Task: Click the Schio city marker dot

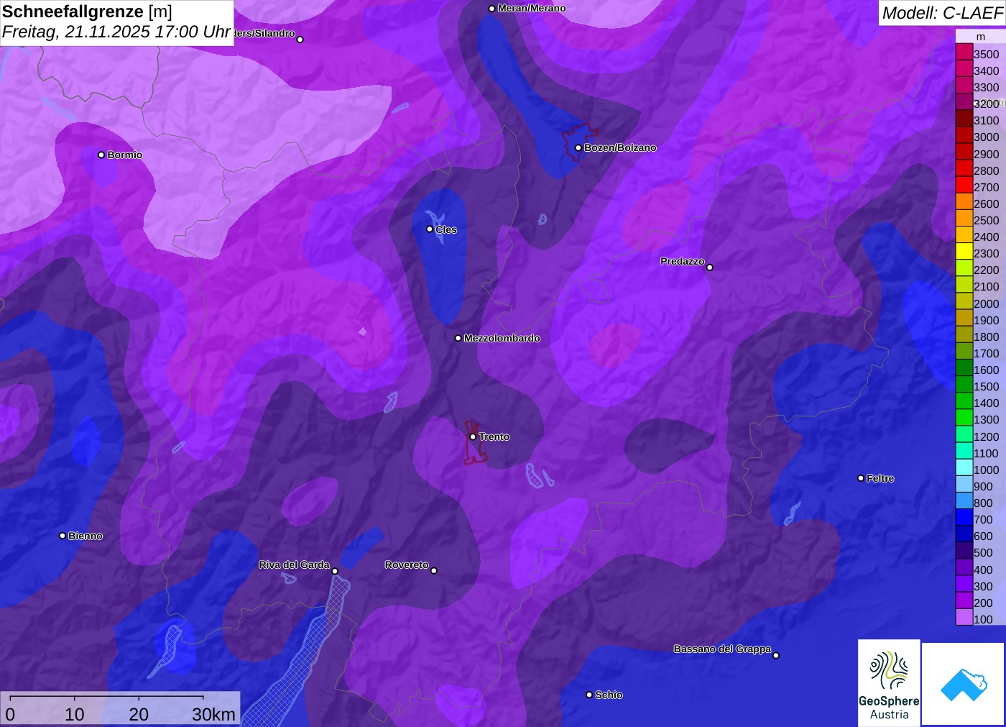Action: (x=589, y=695)
